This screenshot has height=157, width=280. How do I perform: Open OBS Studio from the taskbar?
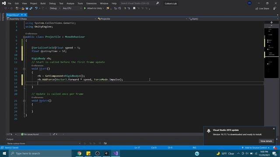97,154
